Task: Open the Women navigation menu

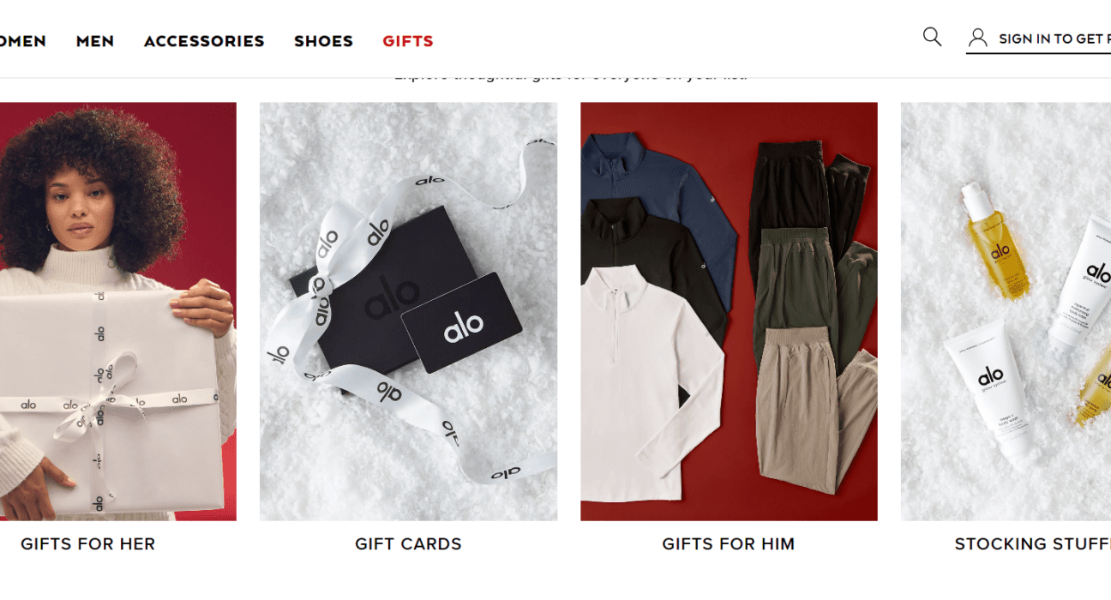Action: click(x=23, y=41)
